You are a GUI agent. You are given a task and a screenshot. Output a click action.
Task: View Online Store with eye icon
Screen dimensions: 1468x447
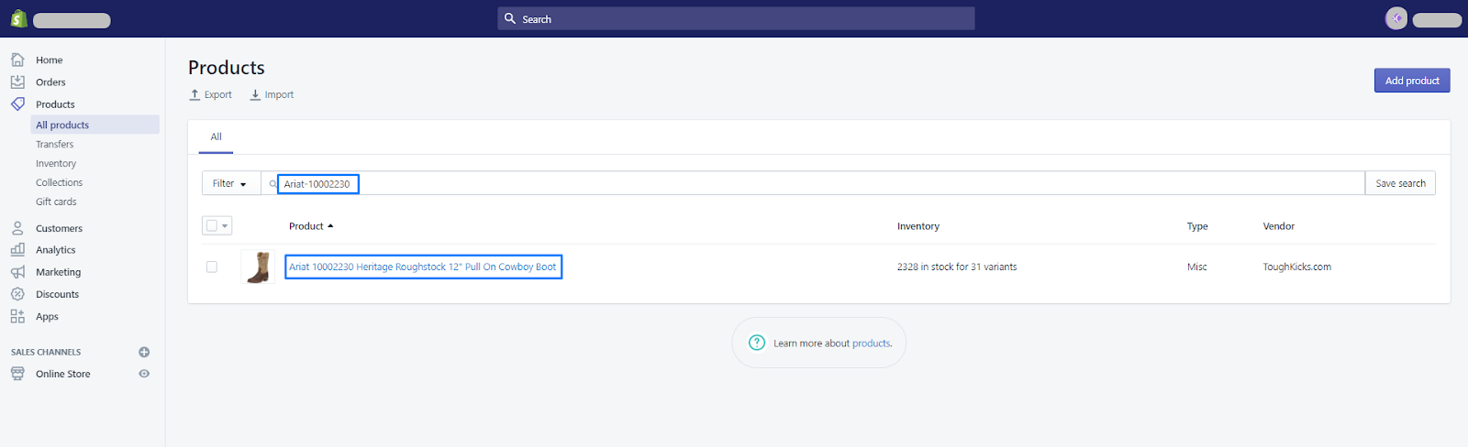pyautogui.click(x=144, y=374)
